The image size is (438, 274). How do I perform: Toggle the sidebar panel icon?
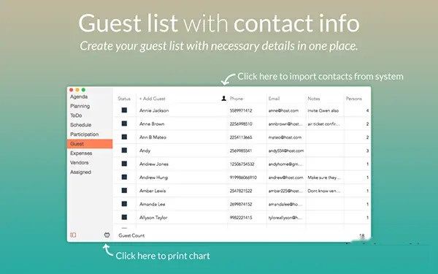click(73, 235)
